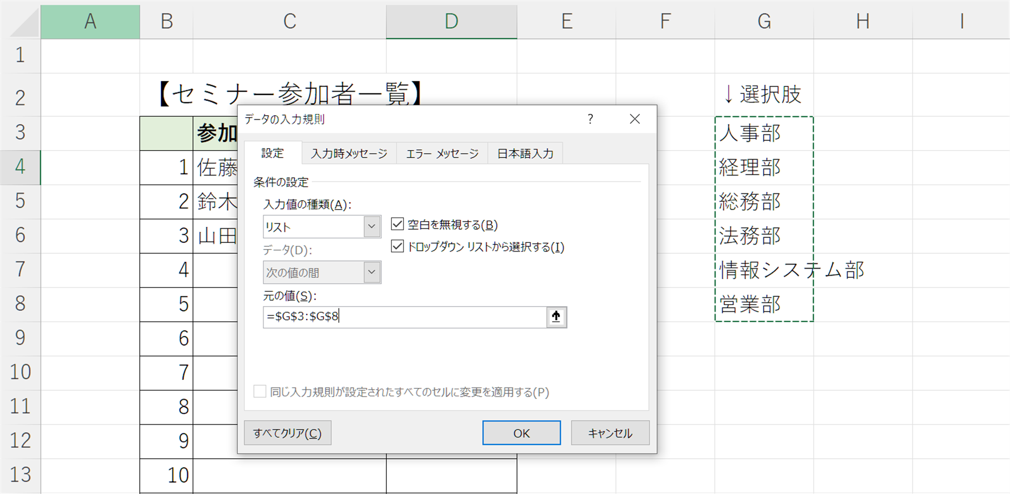Check 同じ入力規則が設定されたすべてのセルに変更を適用する
Image resolution: width=1010 pixels, height=494 pixels.
(x=260, y=392)
